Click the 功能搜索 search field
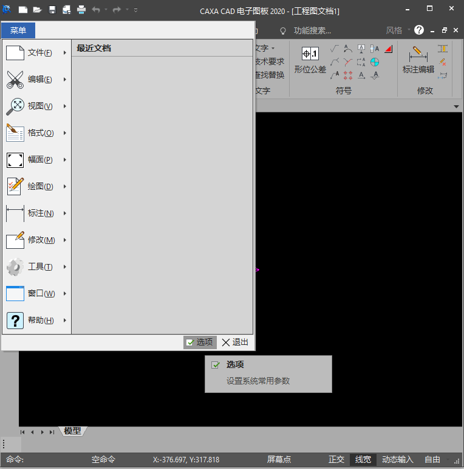Image resolution: width=464 pixels, height=469 pixels. (x=312, y=30)
